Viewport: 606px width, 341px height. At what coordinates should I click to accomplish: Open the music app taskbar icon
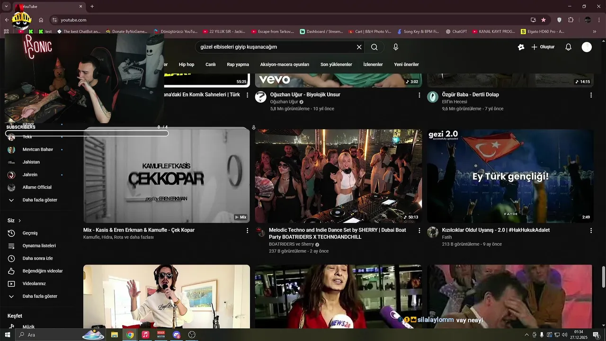coord(145,335)
